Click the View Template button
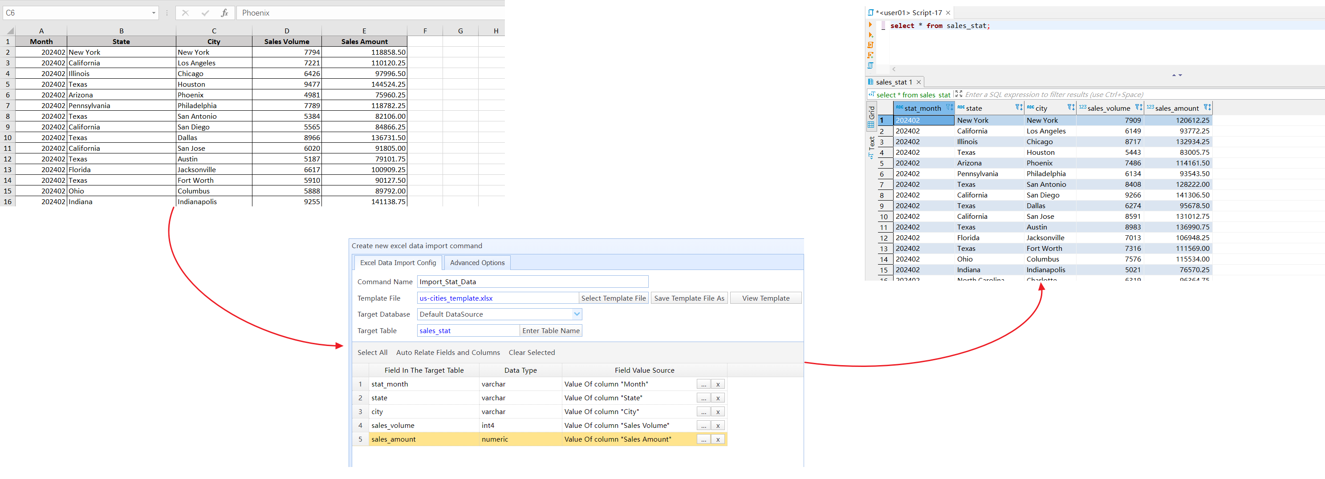 765,298
